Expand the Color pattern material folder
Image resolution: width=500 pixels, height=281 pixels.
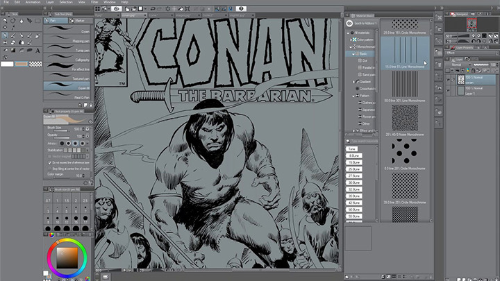351,39
